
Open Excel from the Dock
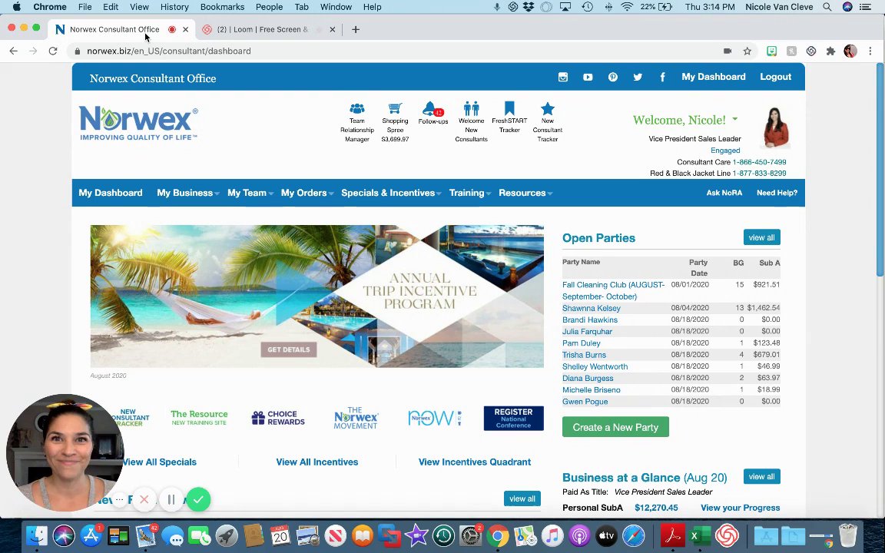(x=700, y=535)
